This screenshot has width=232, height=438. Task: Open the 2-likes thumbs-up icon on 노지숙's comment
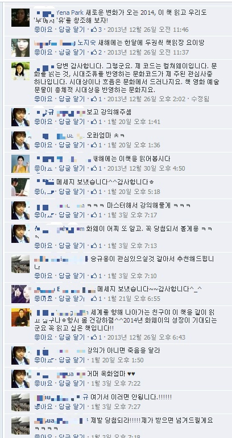click(x=94, y=52)
